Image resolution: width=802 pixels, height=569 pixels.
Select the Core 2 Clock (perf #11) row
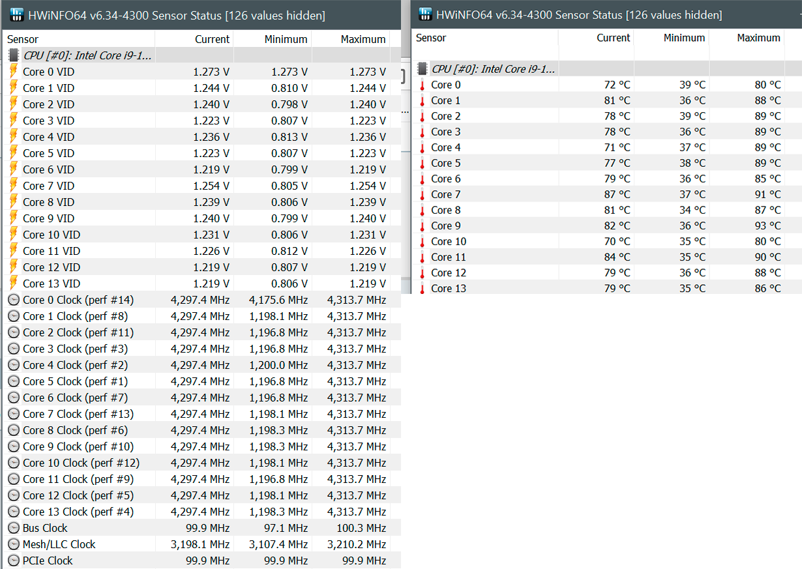201,332
